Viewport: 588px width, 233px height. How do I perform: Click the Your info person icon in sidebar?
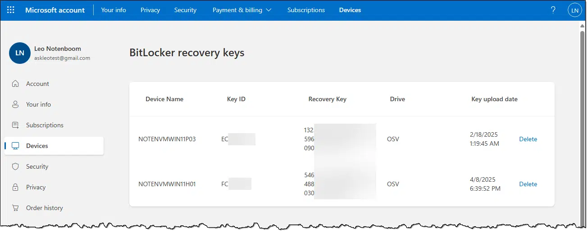point(16,104)
